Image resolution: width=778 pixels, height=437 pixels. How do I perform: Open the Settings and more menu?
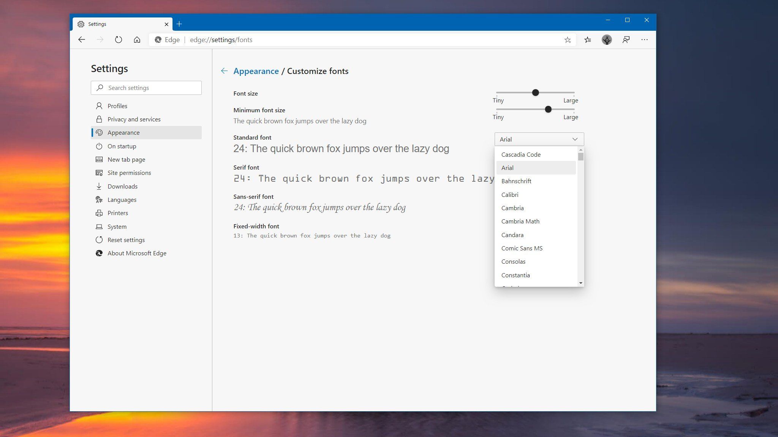tap(645, 40)
